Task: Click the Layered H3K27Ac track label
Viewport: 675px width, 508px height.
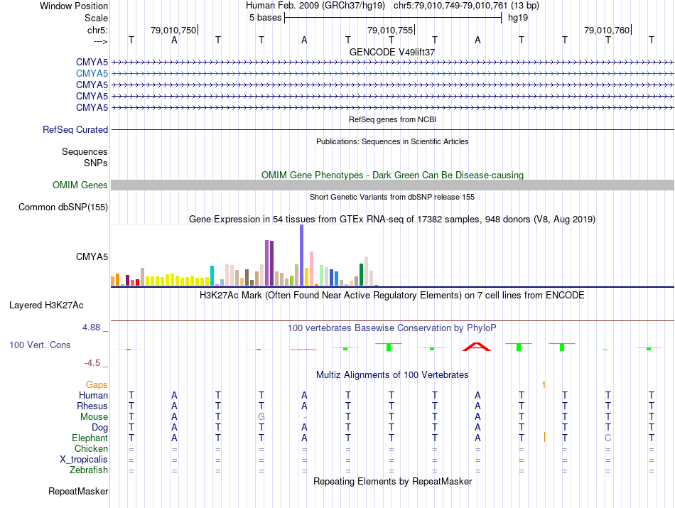Action: [46, 306]
